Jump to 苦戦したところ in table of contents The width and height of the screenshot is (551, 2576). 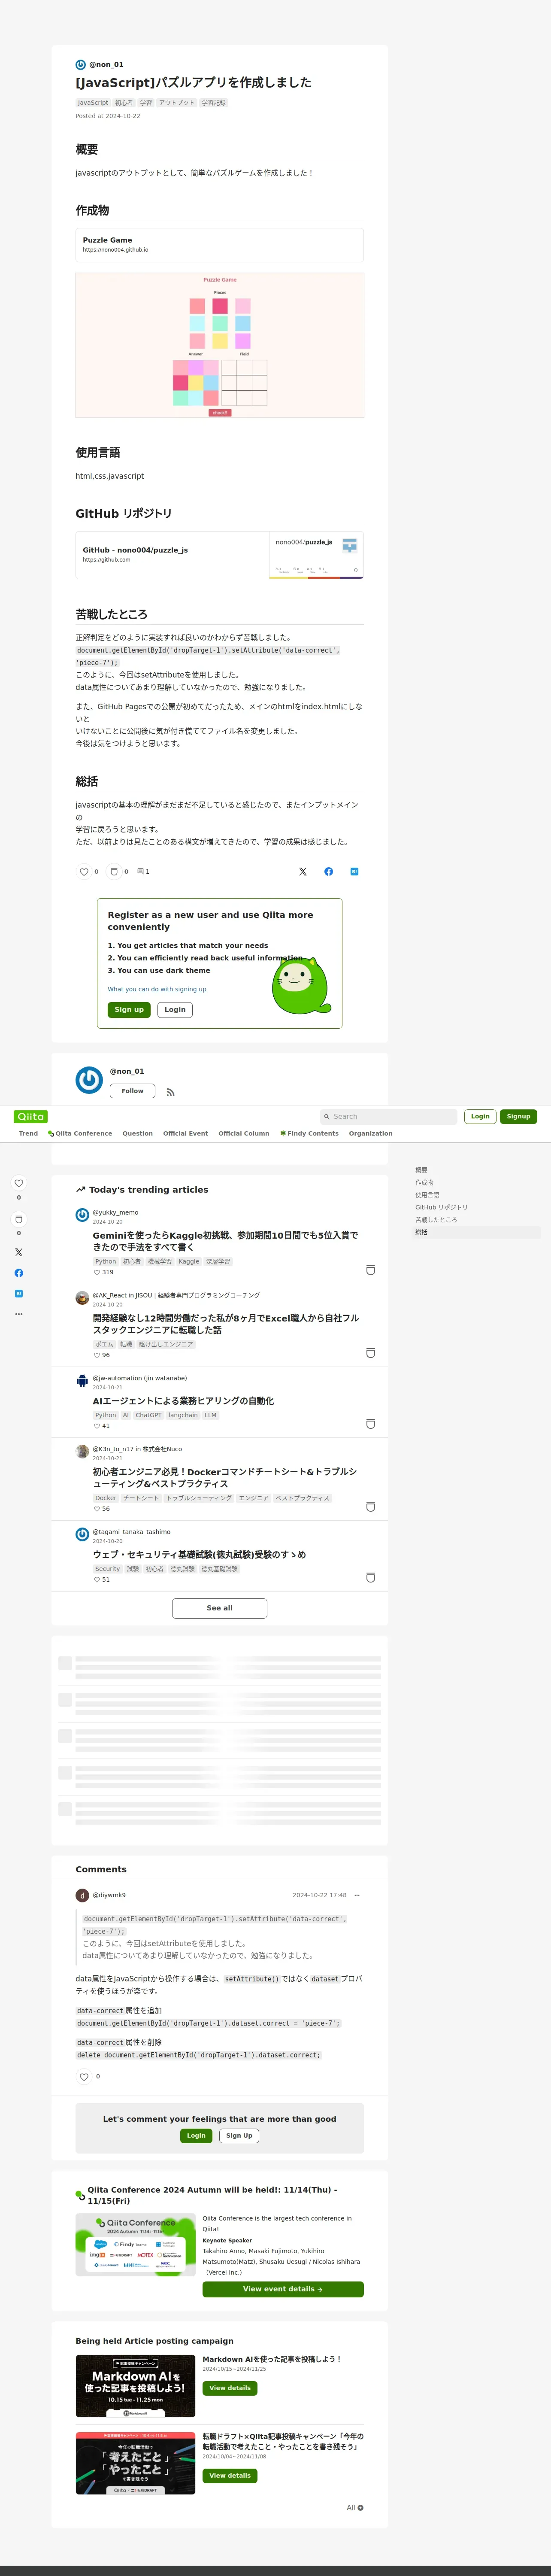click(436, 1220)
